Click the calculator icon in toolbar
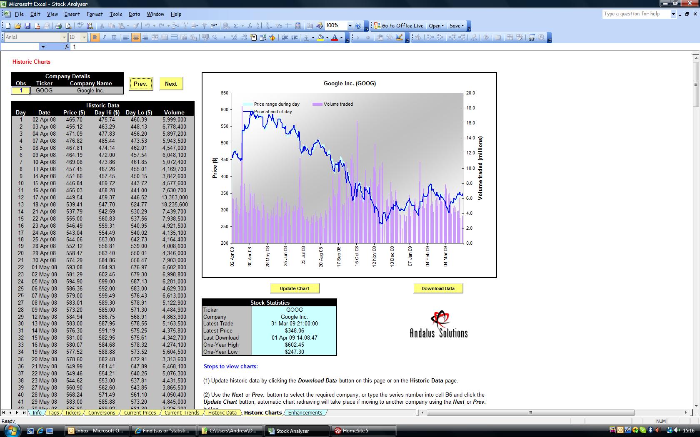The image size is (700, 437). (298, 26)
